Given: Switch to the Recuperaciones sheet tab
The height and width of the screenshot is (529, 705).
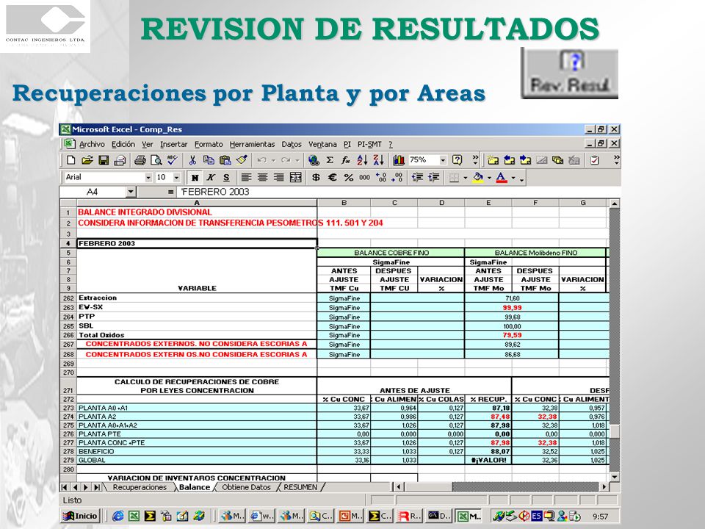Looking at the screenshot, I should coord(140,487).
